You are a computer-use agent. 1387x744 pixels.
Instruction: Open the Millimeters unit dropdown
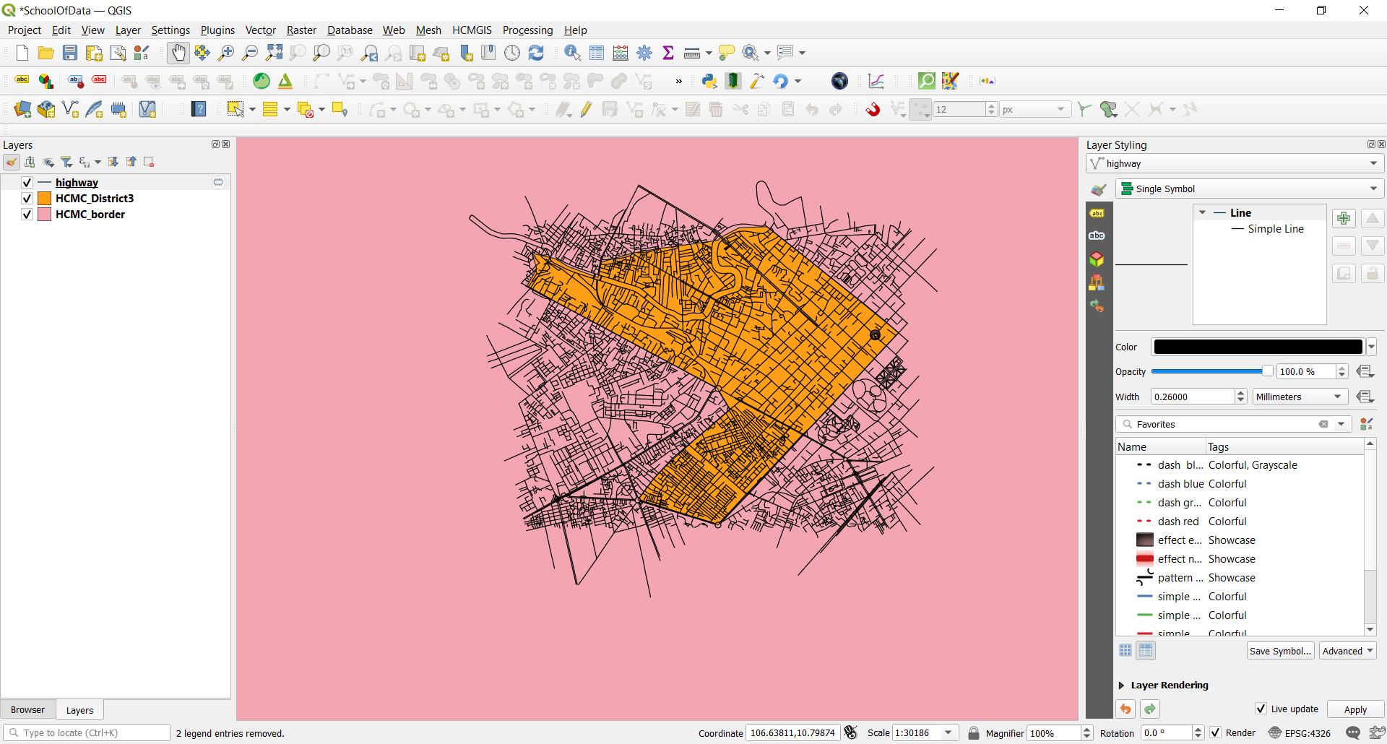[x=1300, y=397]
